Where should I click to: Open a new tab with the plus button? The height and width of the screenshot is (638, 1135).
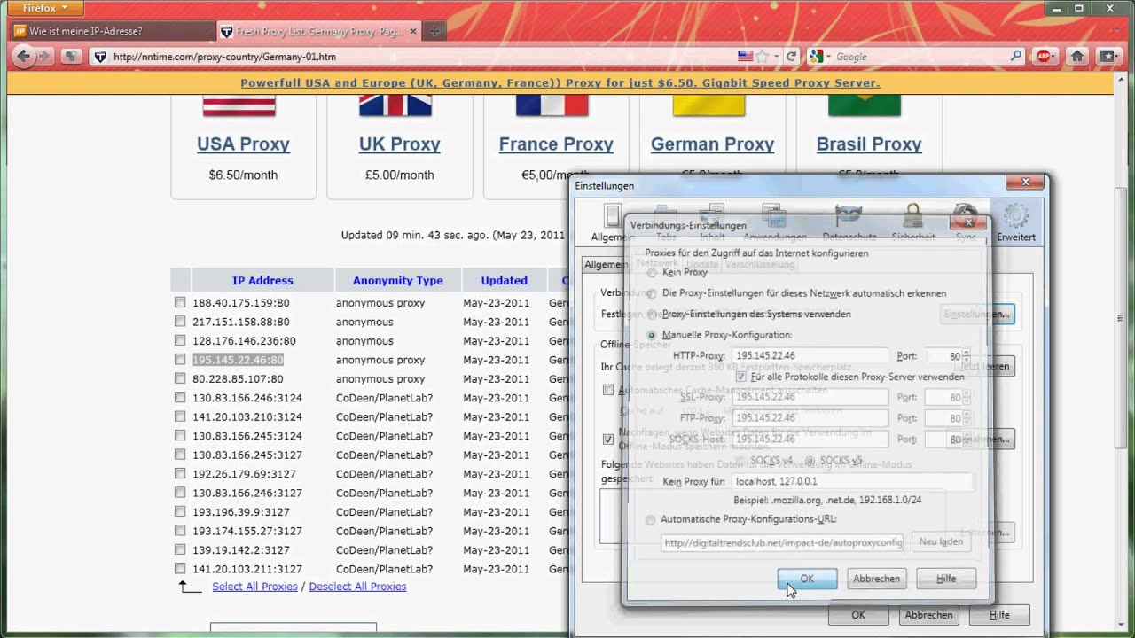[434, 31]
